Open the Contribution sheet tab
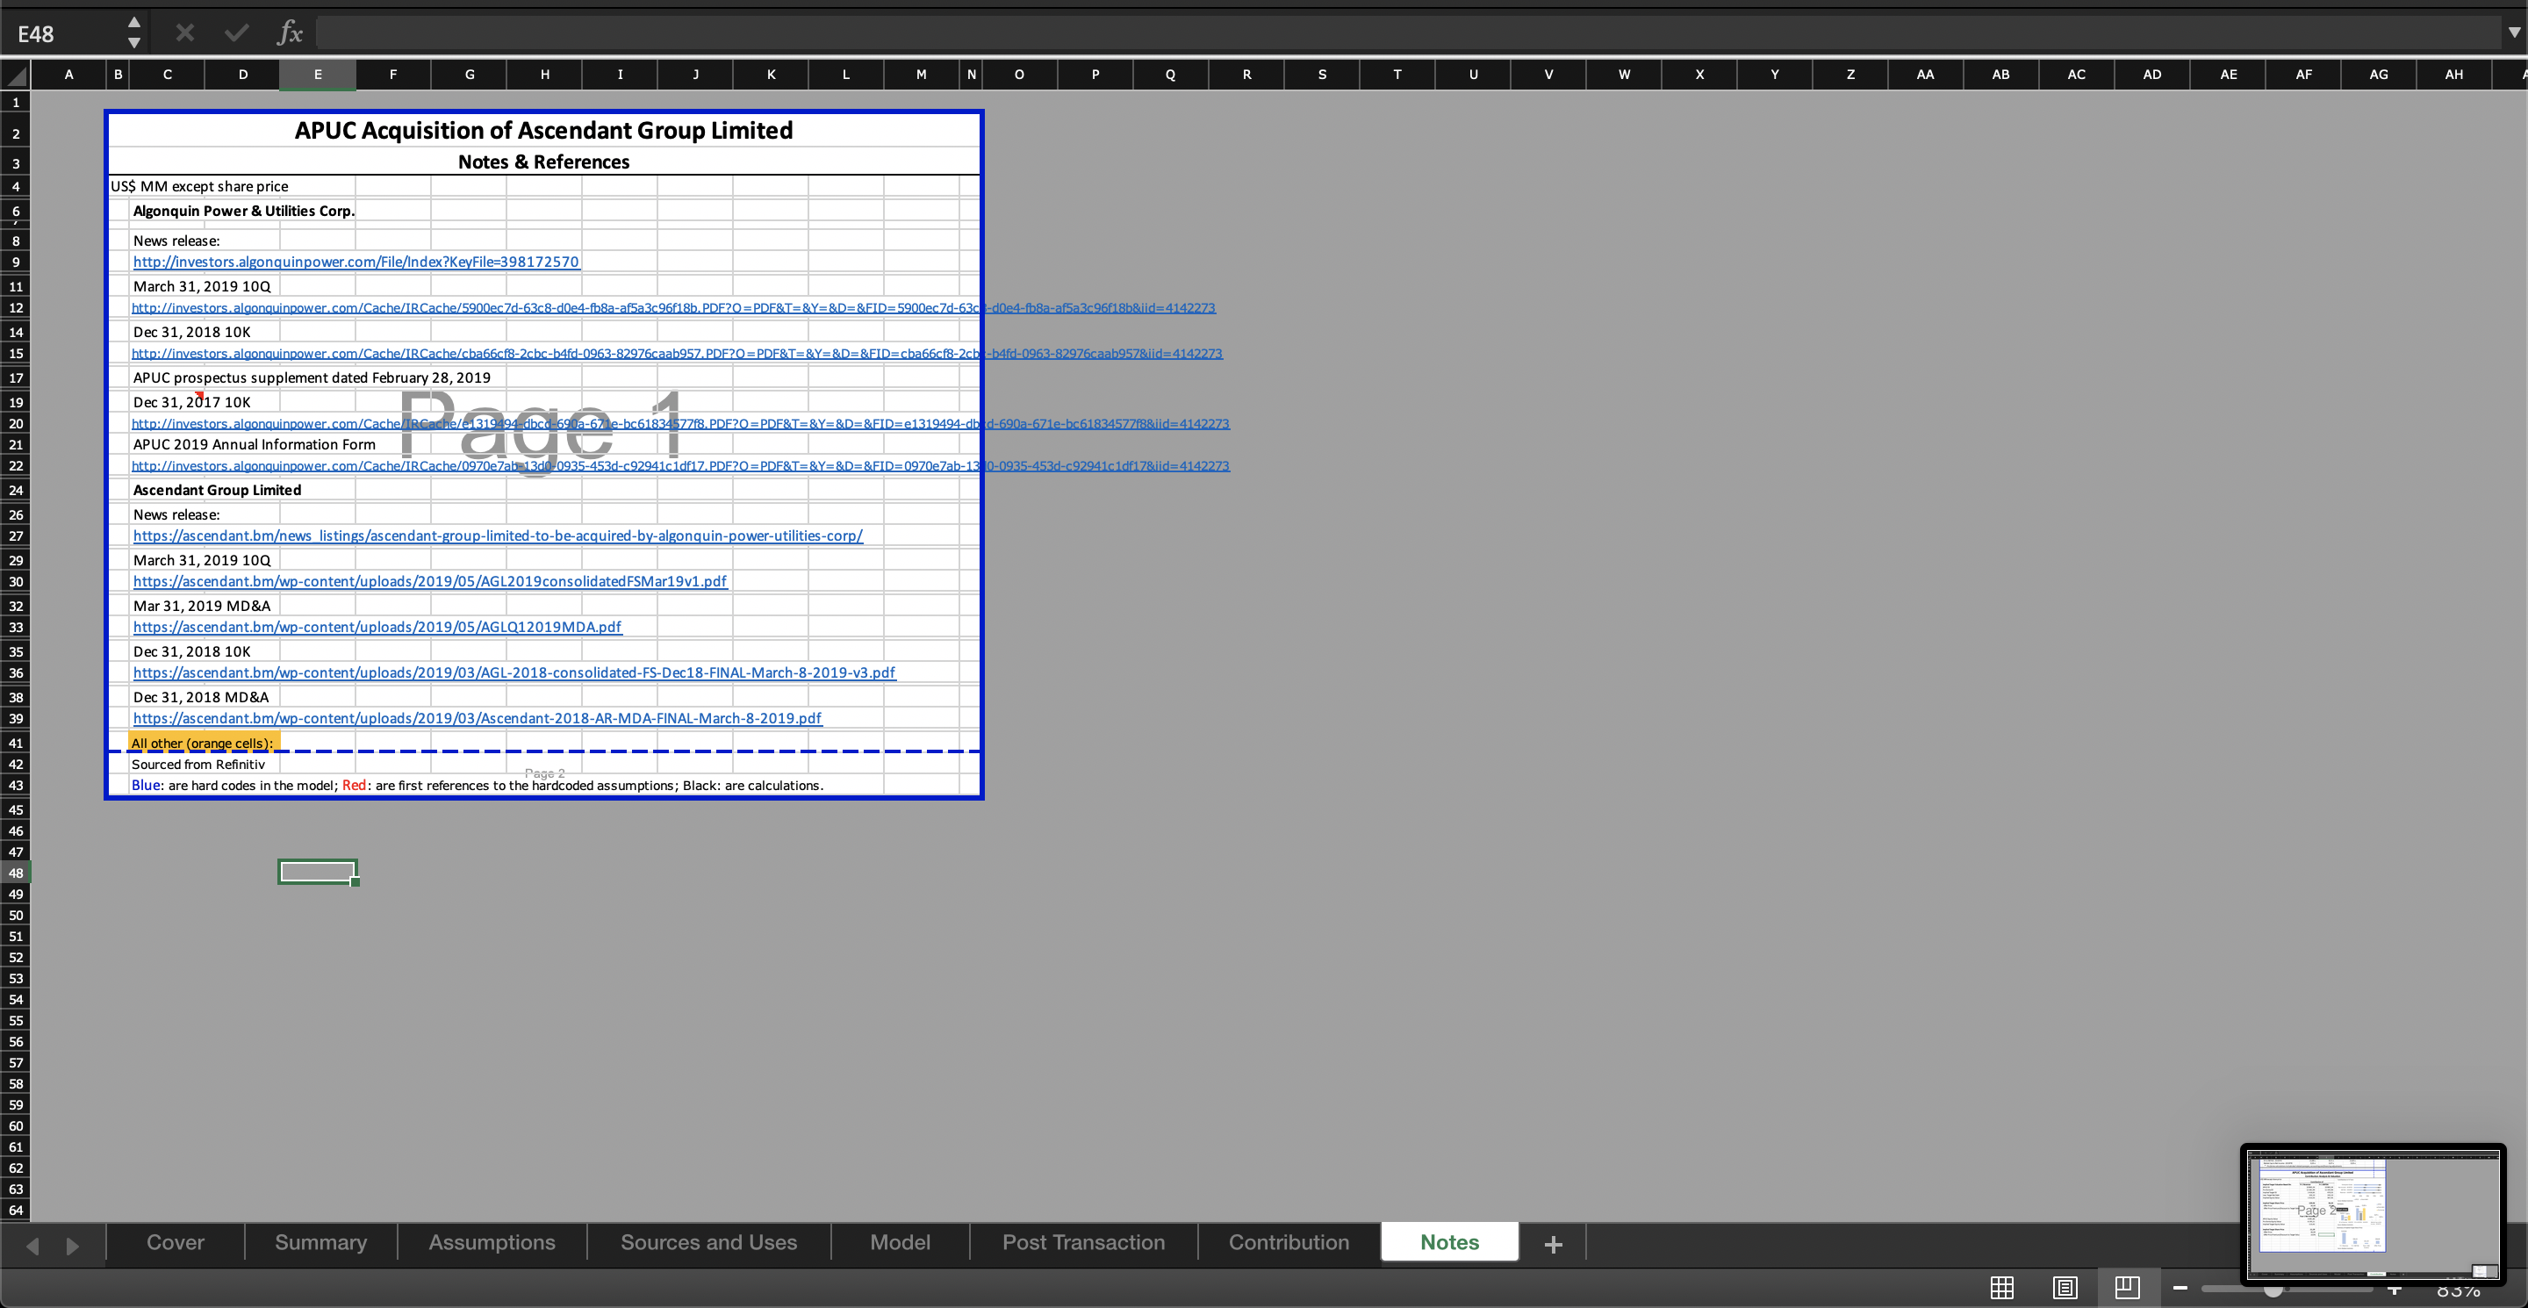The height and width of the screenshot is (1308, 2528). point(1289,1242)
